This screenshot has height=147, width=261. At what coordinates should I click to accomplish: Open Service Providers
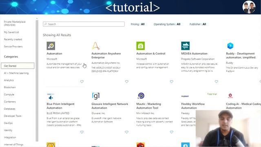coord(13,47)
